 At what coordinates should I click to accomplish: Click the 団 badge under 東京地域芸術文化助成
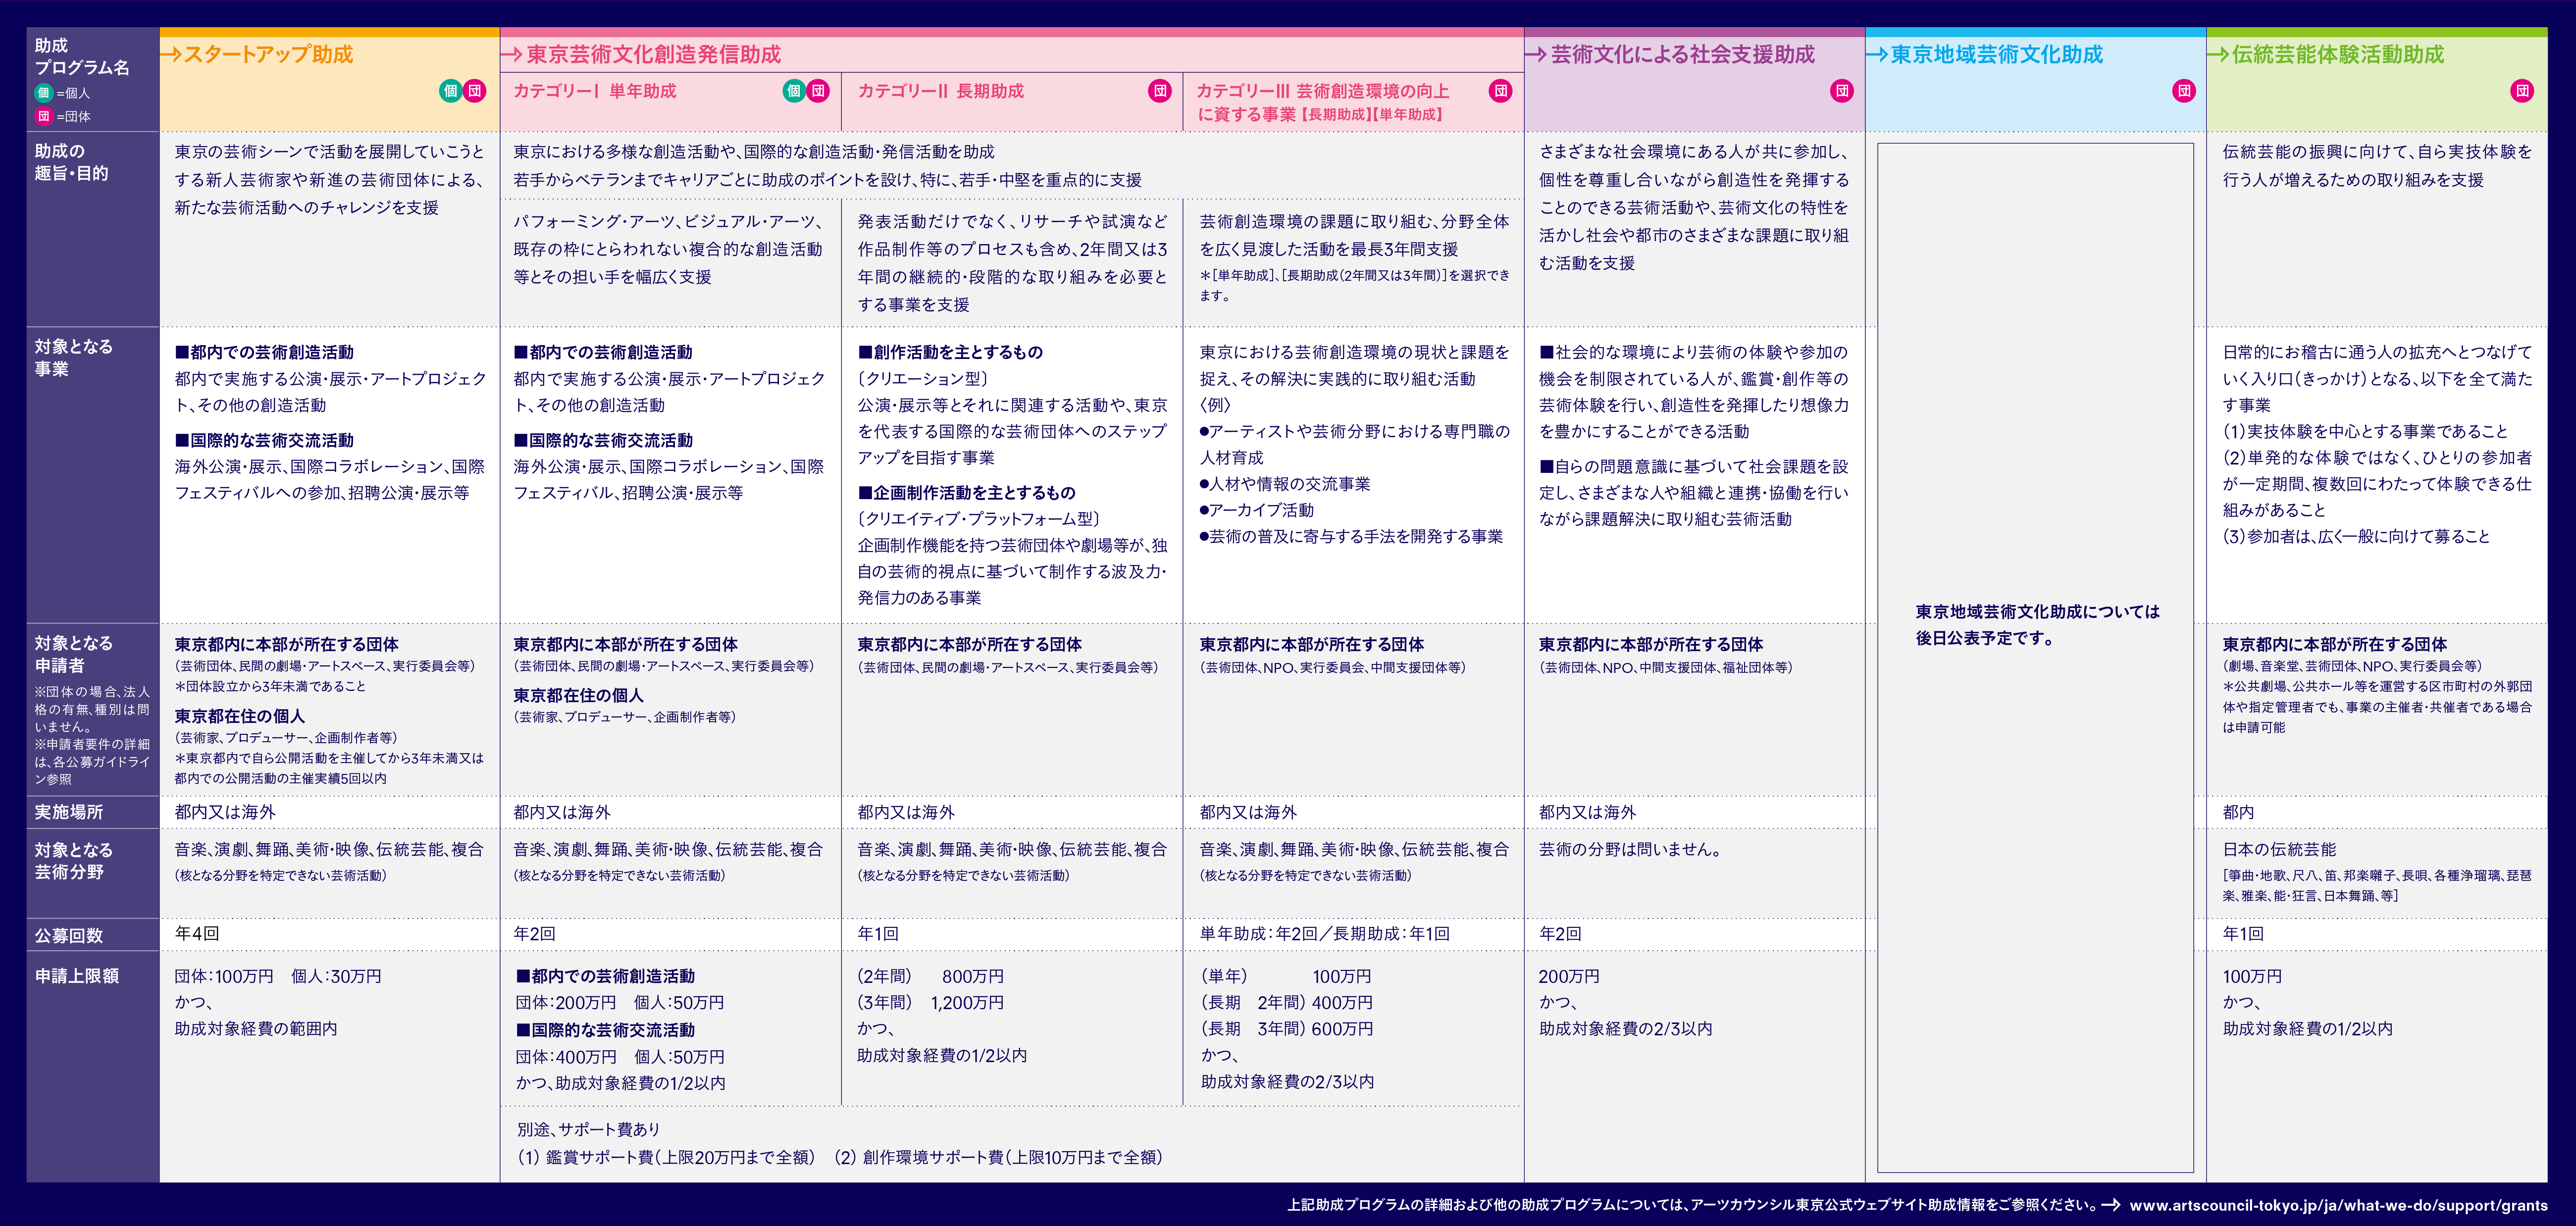click(x=2184, y=91)
